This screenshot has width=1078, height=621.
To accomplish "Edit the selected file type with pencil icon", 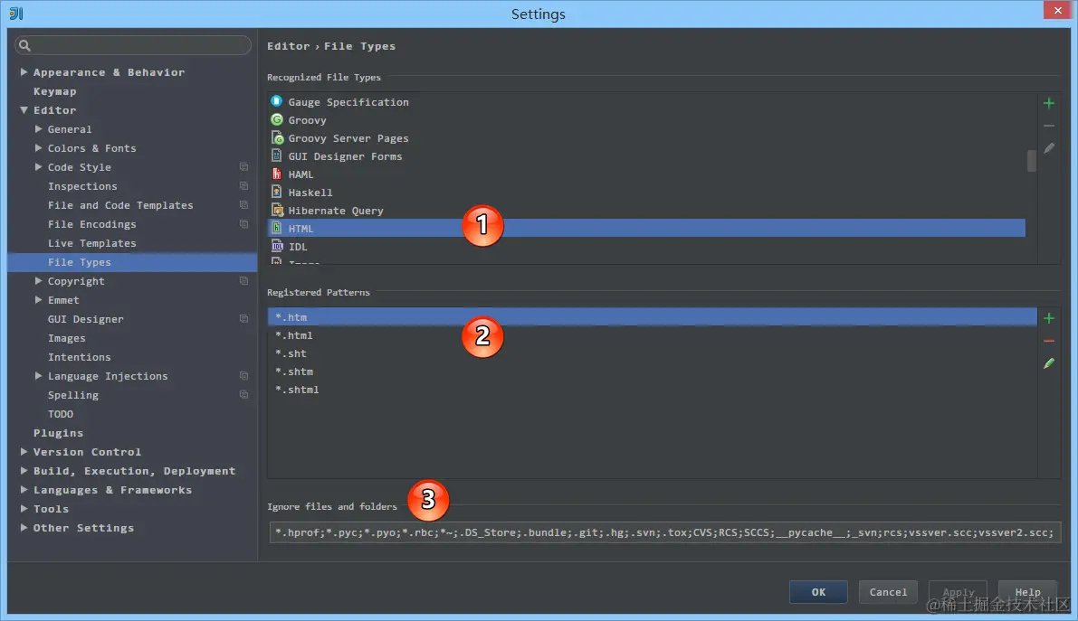I will pyautogui.click(x=1048, y=146).
